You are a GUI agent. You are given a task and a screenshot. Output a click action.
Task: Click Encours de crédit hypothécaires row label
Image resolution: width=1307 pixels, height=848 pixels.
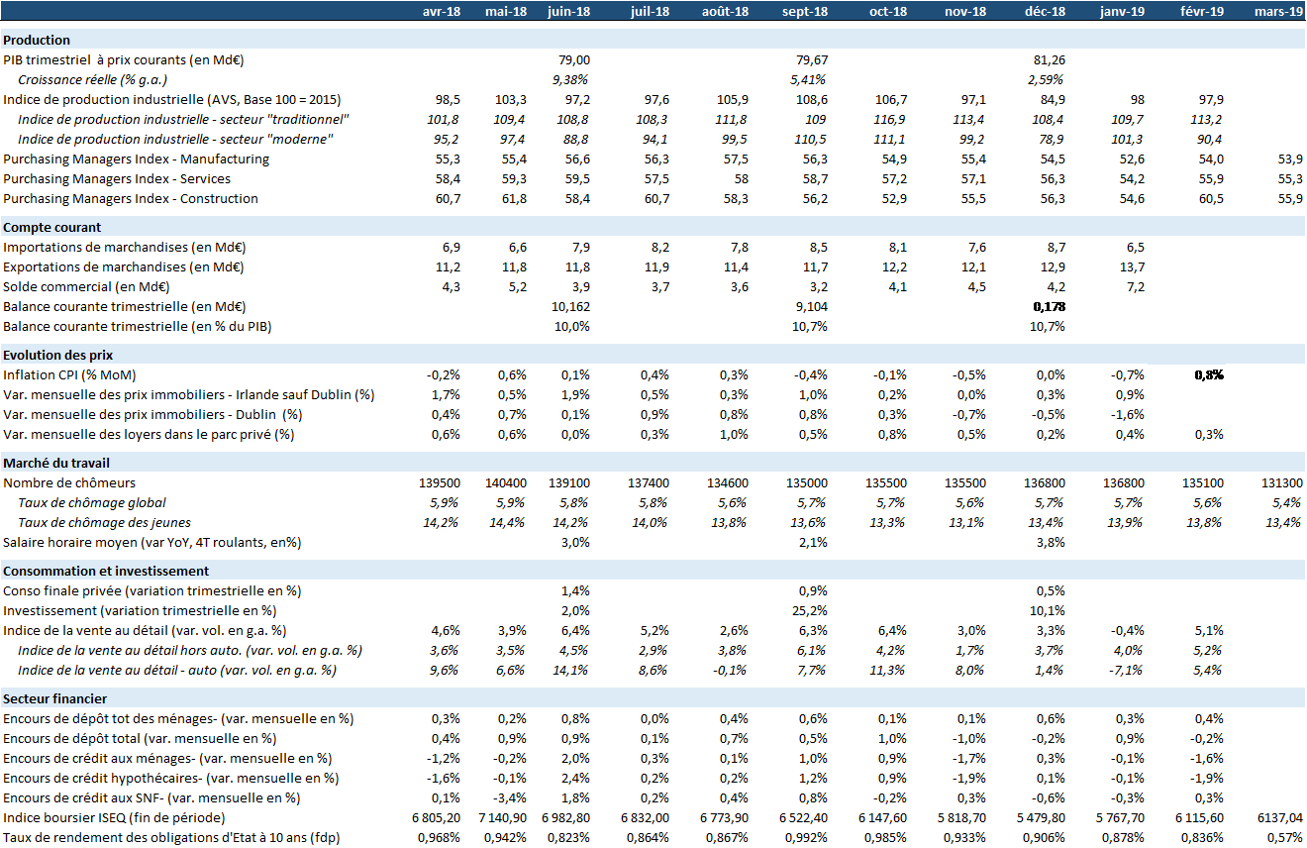click(x=171, y=778)
